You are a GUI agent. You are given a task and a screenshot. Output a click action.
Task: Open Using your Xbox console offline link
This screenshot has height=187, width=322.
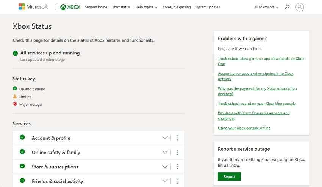pos(244,128)
